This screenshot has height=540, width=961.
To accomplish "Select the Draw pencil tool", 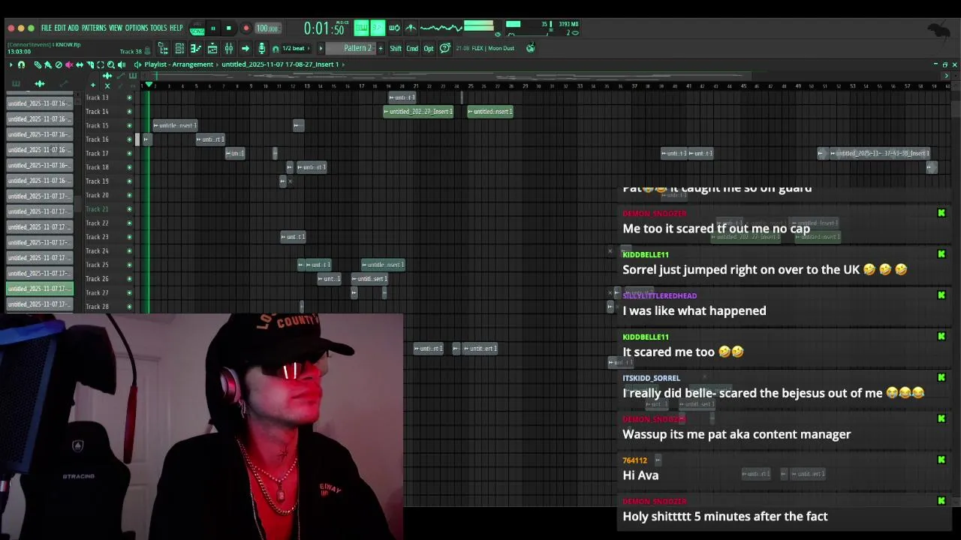I will point(38,64).
